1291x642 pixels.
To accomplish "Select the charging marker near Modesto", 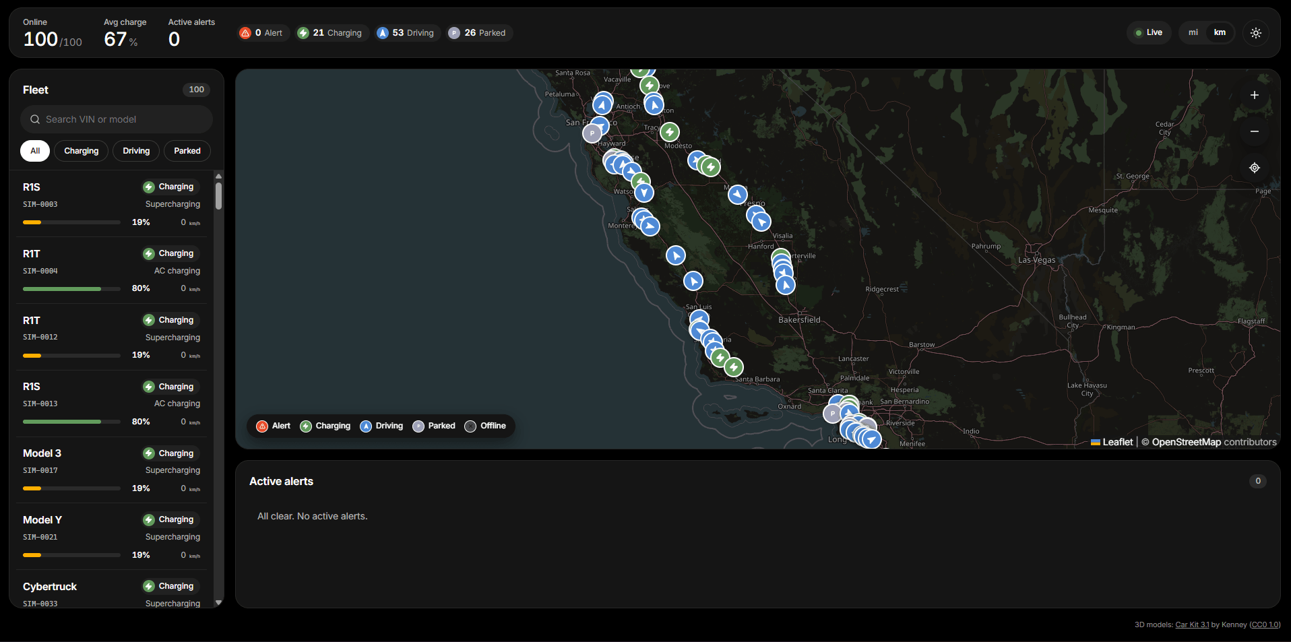I will tap(670, 132).
